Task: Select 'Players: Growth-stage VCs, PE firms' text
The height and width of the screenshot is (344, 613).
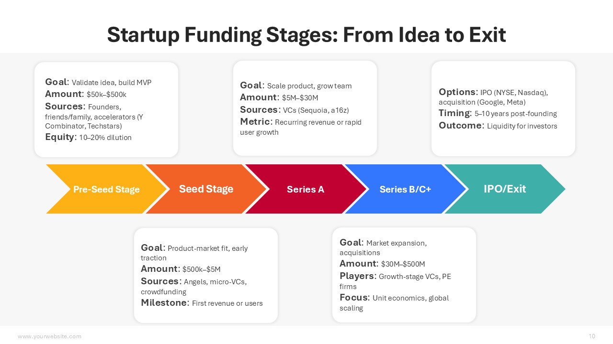Action: tap(395, 276)
